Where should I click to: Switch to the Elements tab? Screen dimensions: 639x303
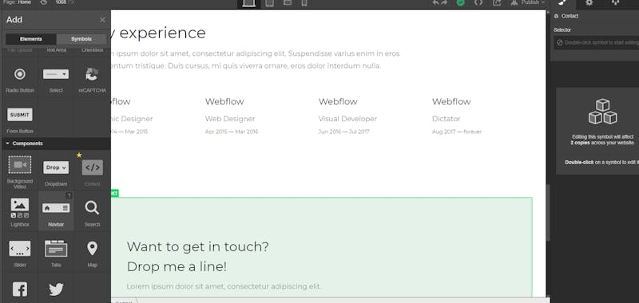point(31,39)
